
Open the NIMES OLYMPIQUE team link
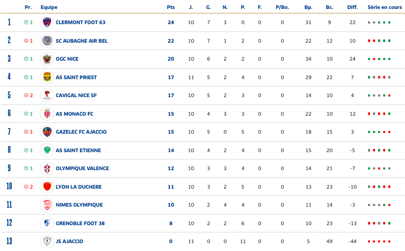[x=79, y=205]
